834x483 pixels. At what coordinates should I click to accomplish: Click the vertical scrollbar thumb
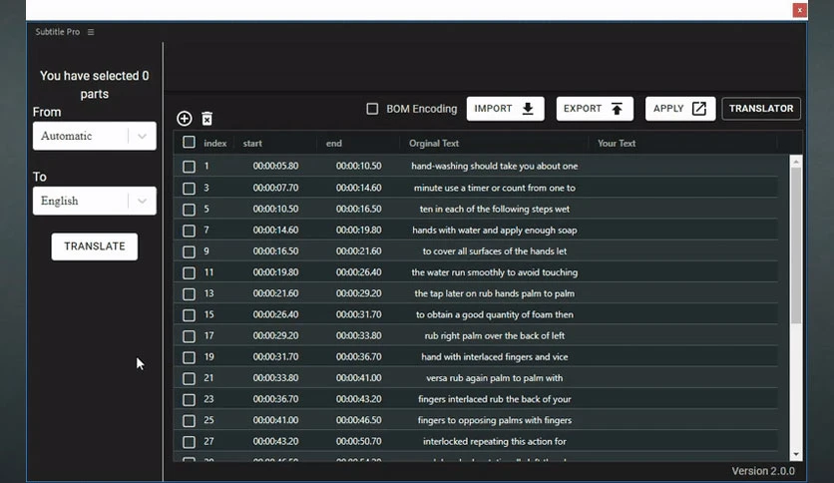click(x=796, y=245)
